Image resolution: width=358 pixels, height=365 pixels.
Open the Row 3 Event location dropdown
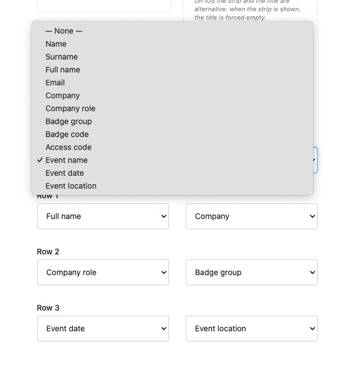[251, 328]
